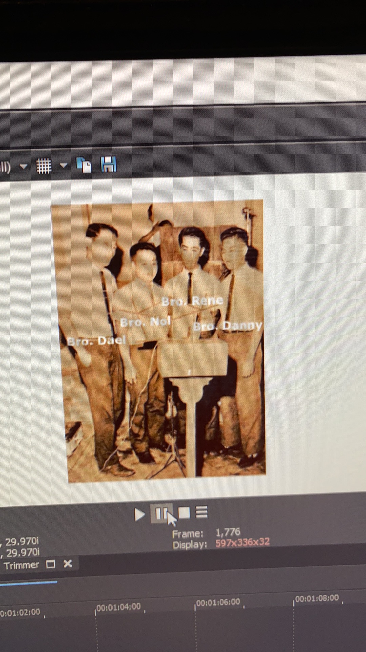Switch to the Trimmer tab
The width and height of the screenshot is (366, 652).
click(x=21, y=565)
